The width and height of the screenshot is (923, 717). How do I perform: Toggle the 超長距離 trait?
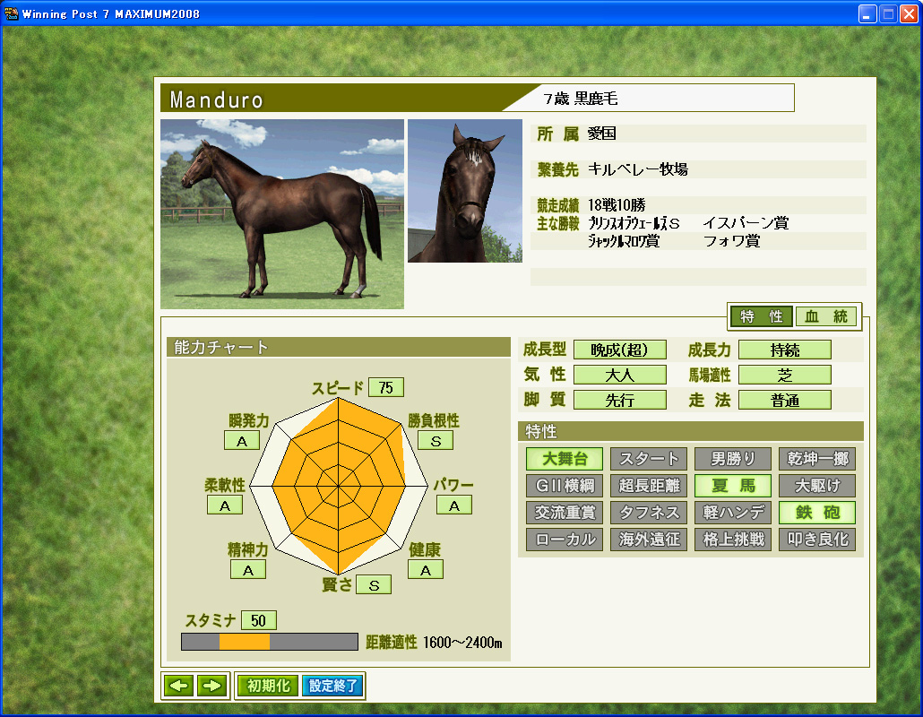(x=649, y=486)
